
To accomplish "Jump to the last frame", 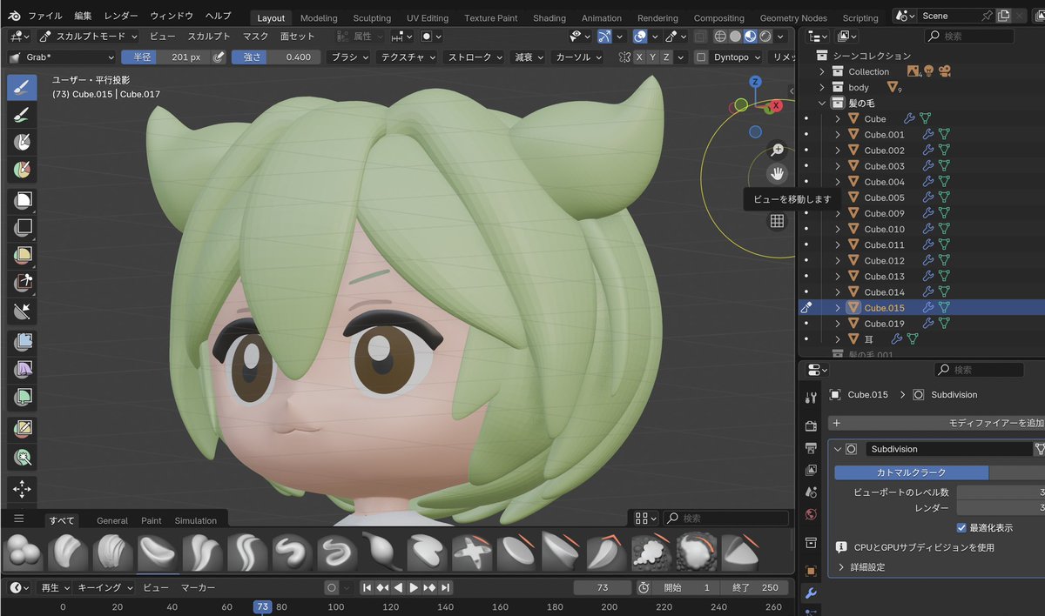I will pos(446,588).
